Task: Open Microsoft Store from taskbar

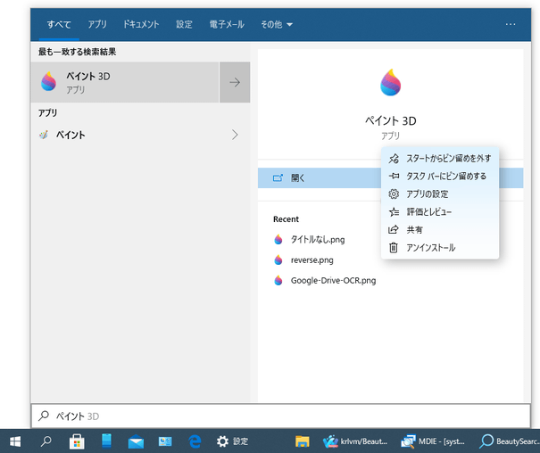Action: click(77, 441)
